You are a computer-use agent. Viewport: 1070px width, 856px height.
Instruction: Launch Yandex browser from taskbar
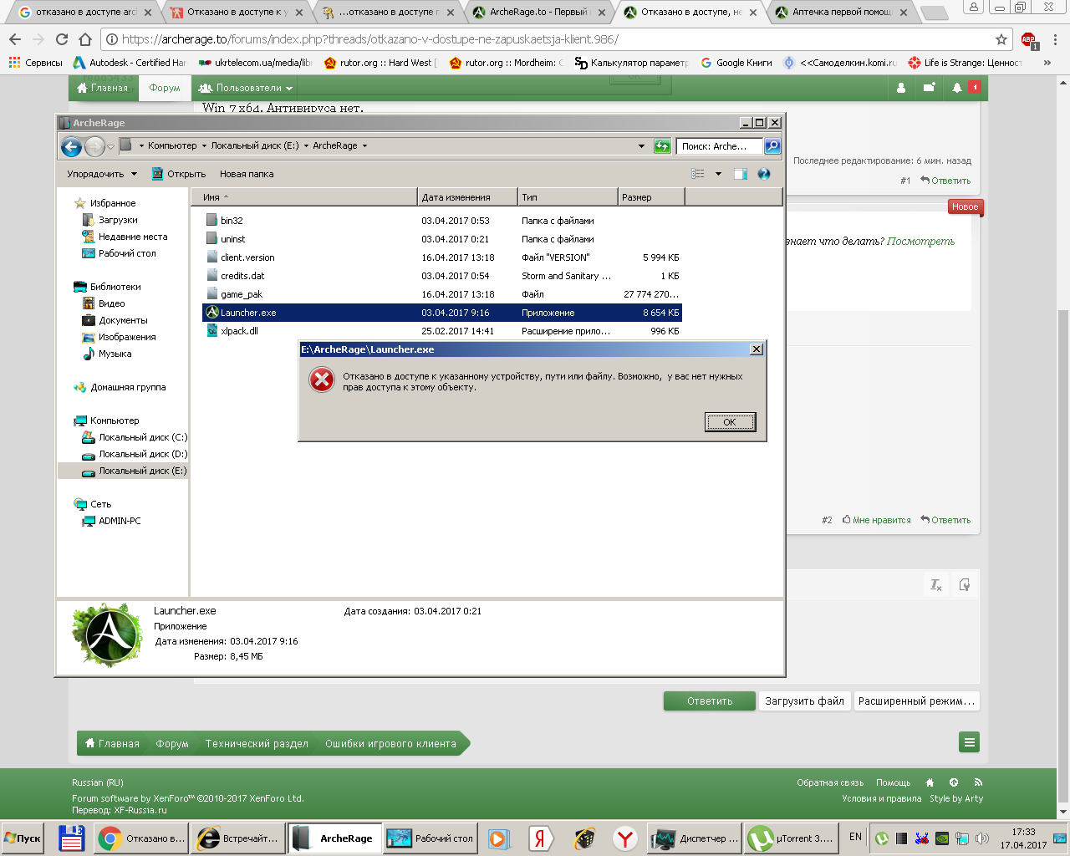[625, 838]
